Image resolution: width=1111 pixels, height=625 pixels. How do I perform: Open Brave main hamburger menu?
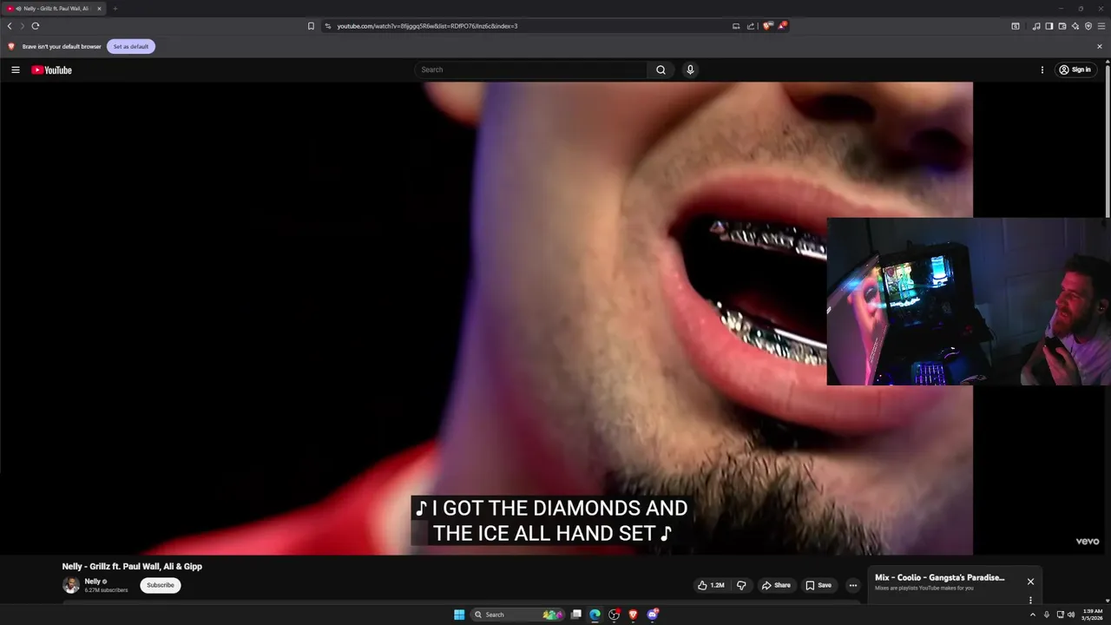[1101, 26]
